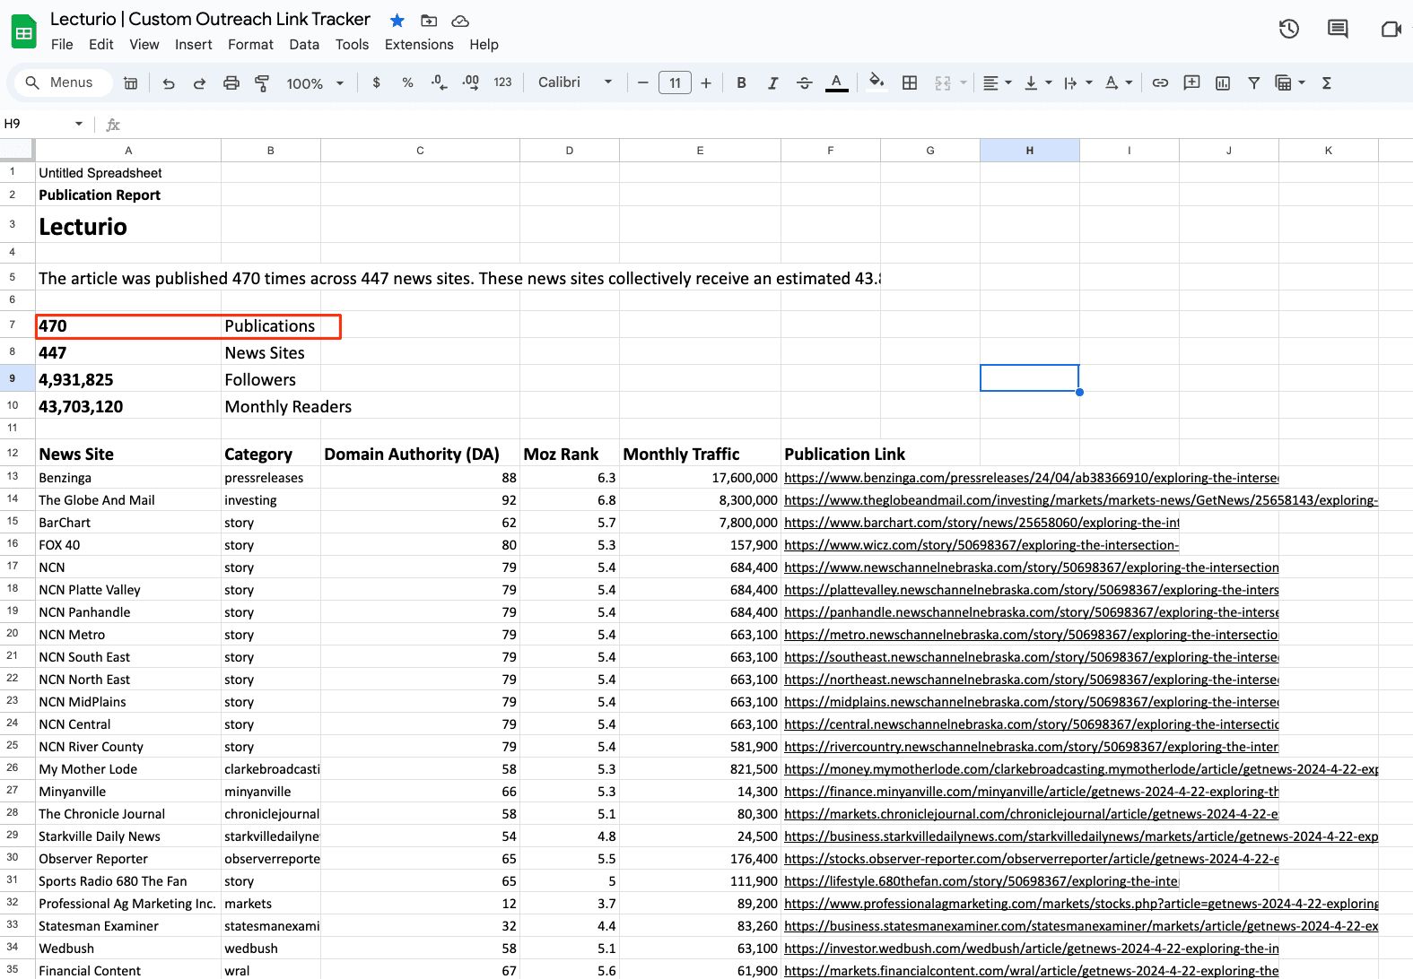Screen dimensions: 1413x979
Task: Open the Tools menu
Action: (352, 45)
